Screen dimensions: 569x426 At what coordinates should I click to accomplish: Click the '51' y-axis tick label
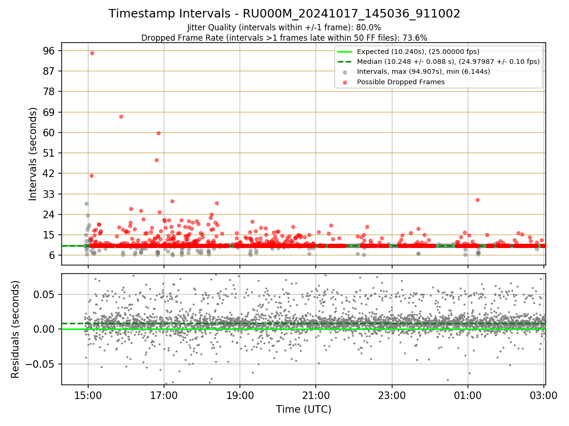point(49,153)
